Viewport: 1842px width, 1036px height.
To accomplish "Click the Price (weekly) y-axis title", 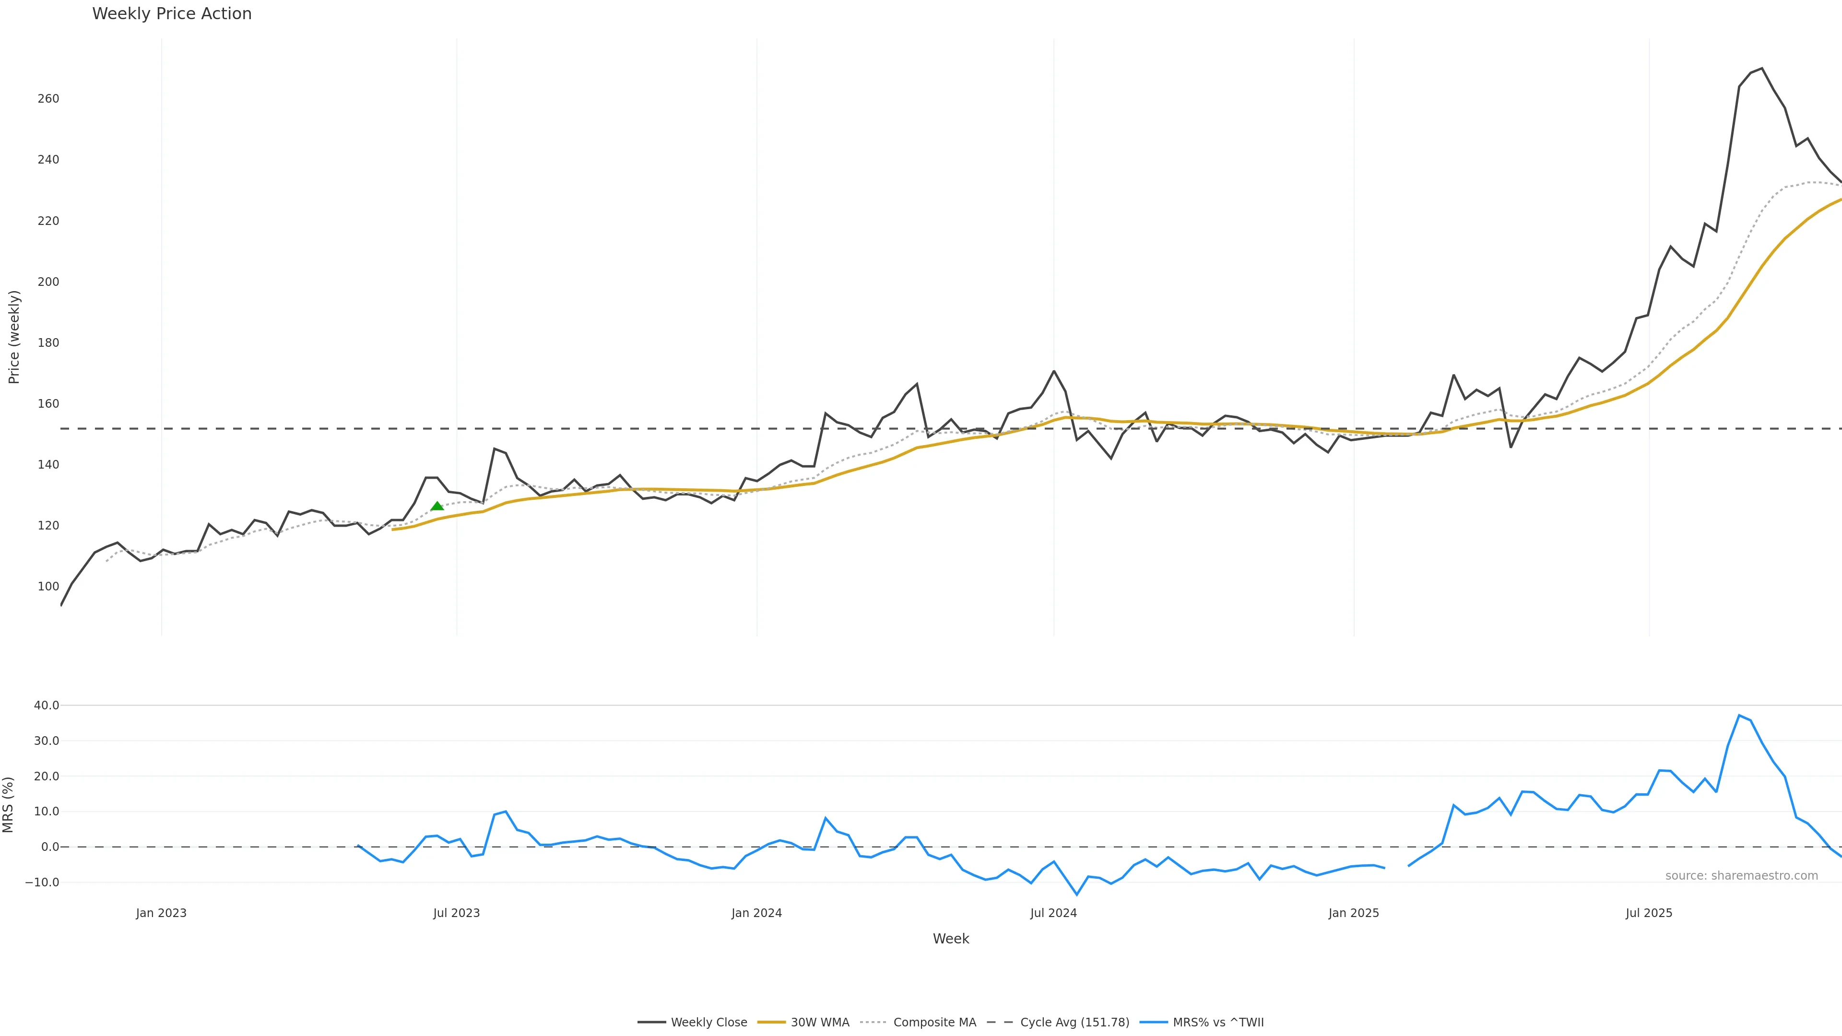I will (13, 337).
